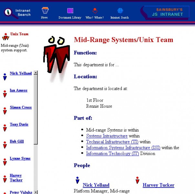This screenshot has width=195, height=194.
Task: Click the Unix Team icon in sidebar
Action: [x=5, y=36]
